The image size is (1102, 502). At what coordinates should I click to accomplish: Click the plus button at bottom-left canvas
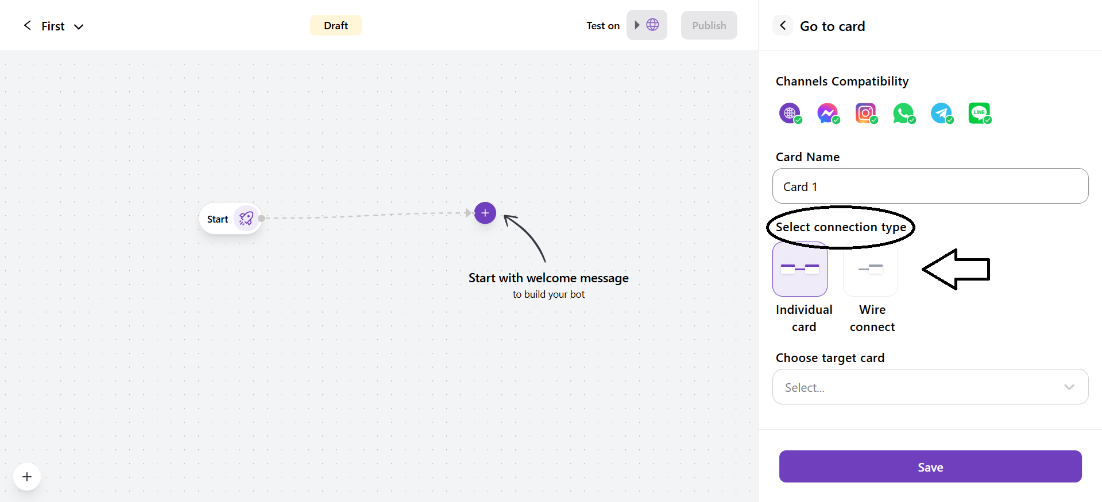[27, 477]
